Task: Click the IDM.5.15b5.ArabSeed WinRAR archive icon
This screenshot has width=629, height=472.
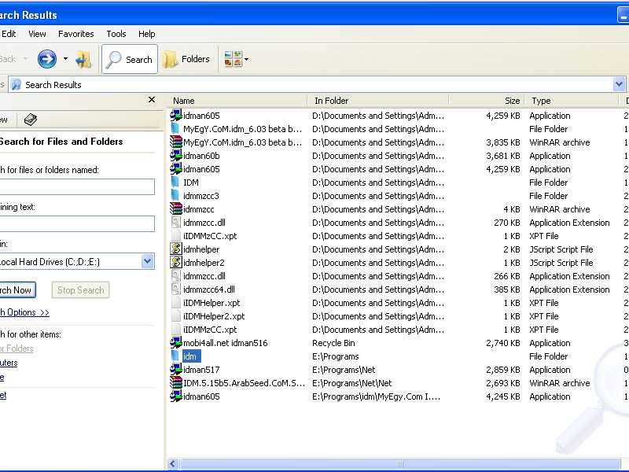Action: pyautogui.click(x=175, y=383)
